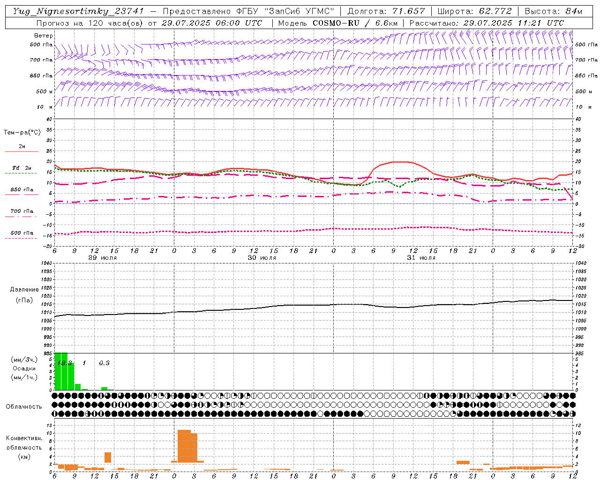
Task: Click the precipitation value 0.3
Action: point(104,363)
